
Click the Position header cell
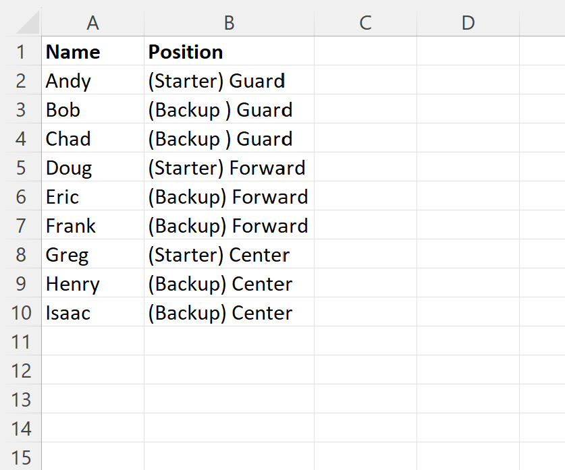point(229,52)
